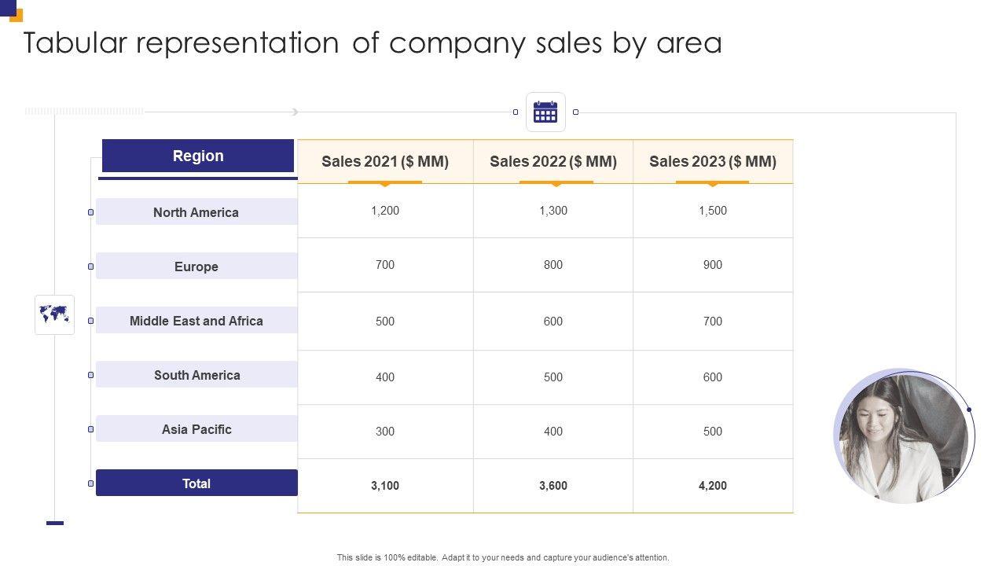Click the small square bullet beside Total
This screenshot has width=1006, height=566.
90,483
